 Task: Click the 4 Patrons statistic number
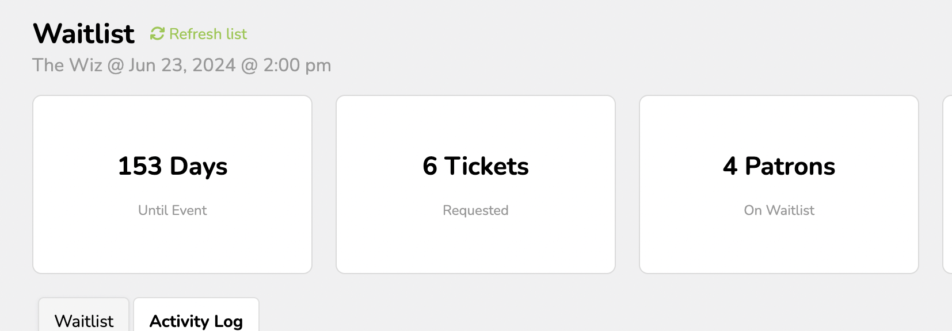pyautogui.click(x=779, y=167)
